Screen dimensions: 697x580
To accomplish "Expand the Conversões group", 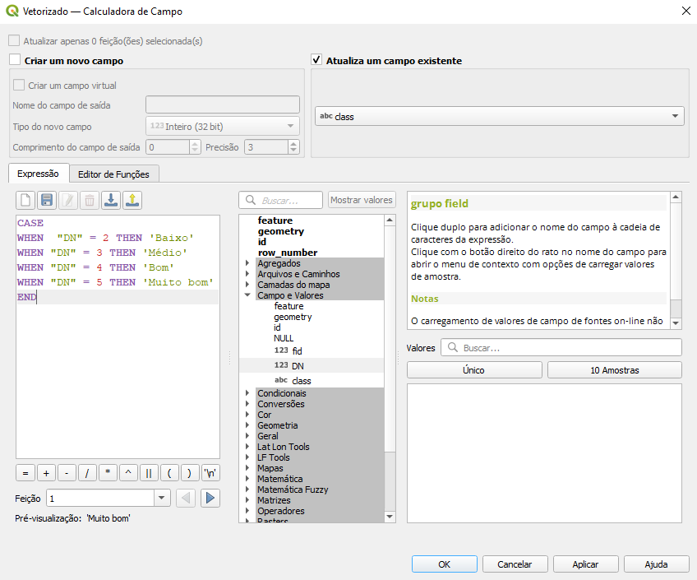I will click(x=247, y=403).
